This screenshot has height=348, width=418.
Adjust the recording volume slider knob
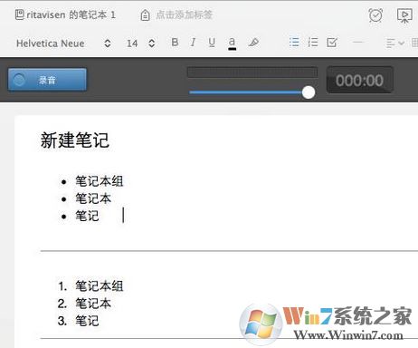[309, 92]
